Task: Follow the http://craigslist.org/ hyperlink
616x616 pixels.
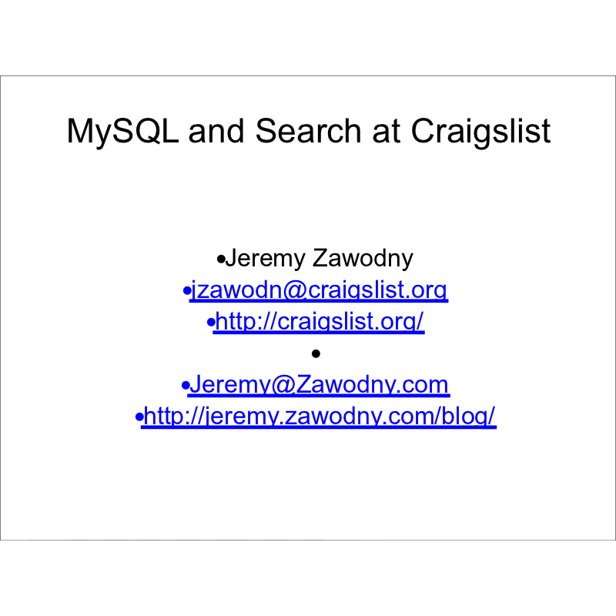Action: (320, 322)
